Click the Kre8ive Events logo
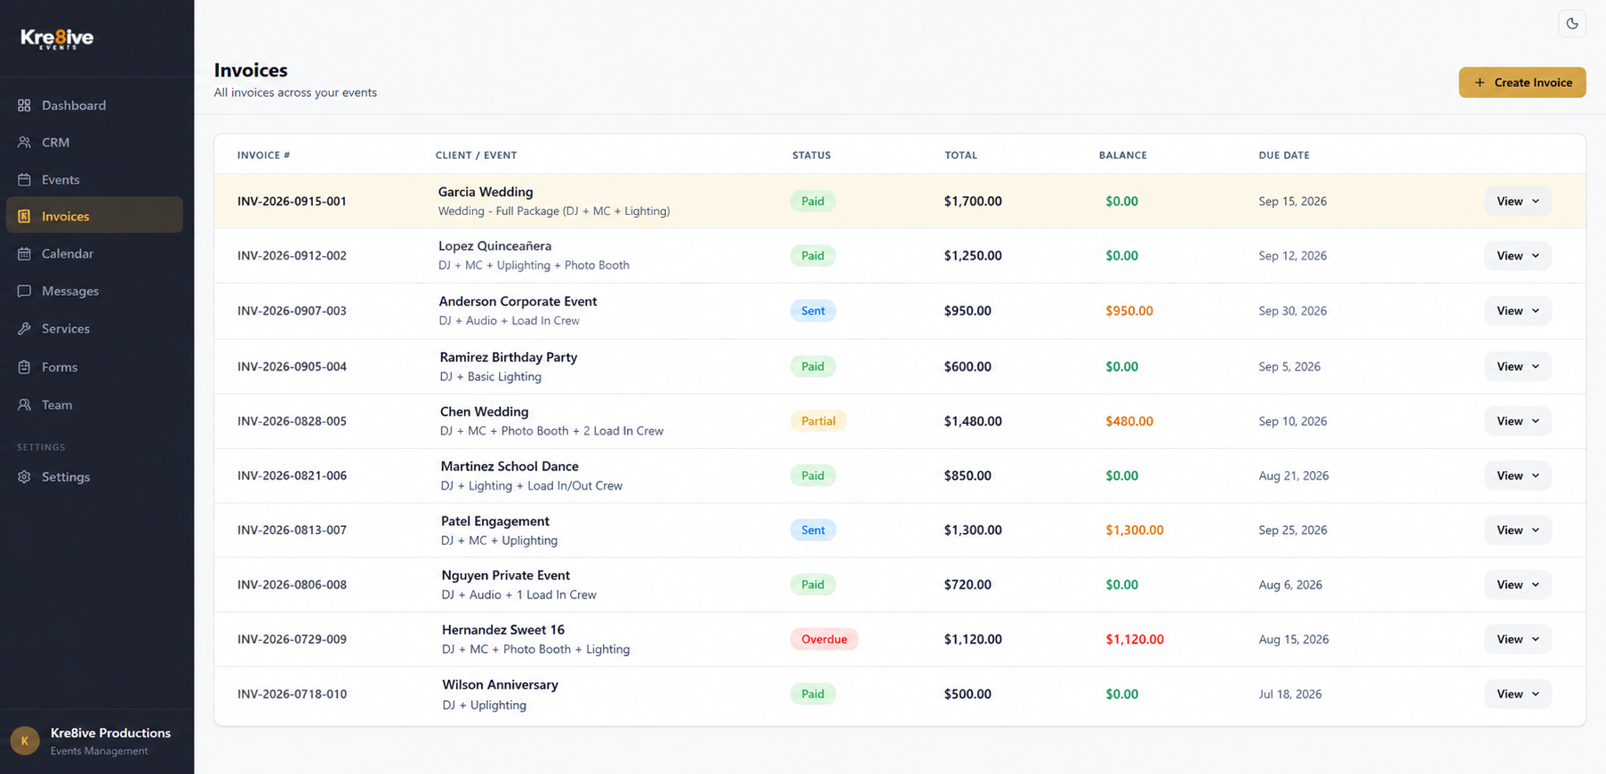 coord(57,38)
